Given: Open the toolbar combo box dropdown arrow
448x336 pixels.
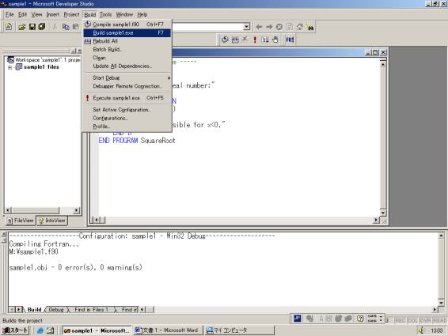Looking at the screenshot, I should click(x=246, y=27).
